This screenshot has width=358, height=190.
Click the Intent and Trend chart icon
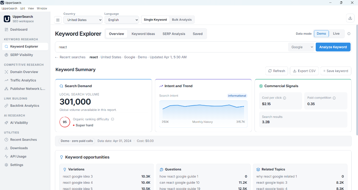[x=161, y=86]
